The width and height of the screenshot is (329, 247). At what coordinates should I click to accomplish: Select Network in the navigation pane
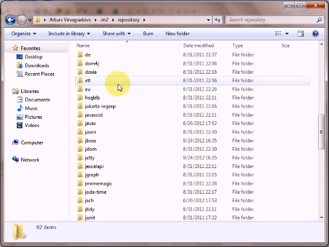pos(30,160)
